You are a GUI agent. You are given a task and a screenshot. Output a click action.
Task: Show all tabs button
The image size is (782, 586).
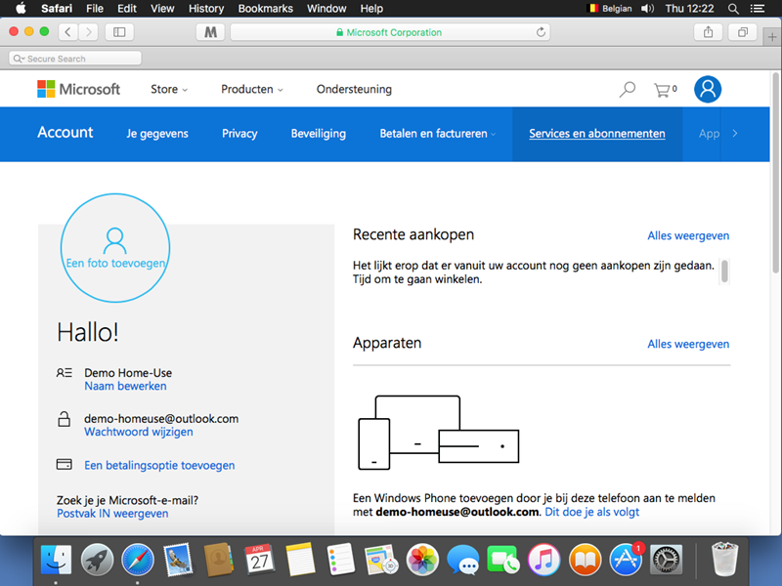click(743, 32)
